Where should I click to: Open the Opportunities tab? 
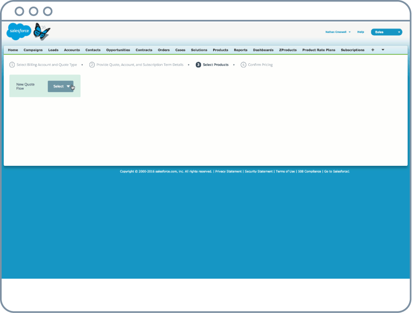coord(118,50)
